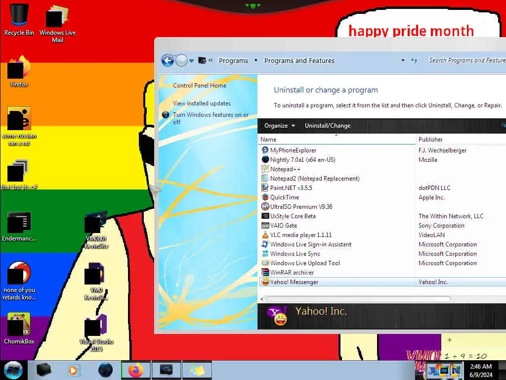506x380 pixels.
Task: Launch Visual Studio 2015 shortcut
Action: 96,333
